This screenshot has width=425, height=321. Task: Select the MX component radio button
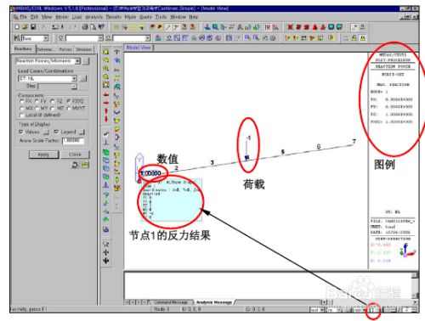tap(21, 109)
